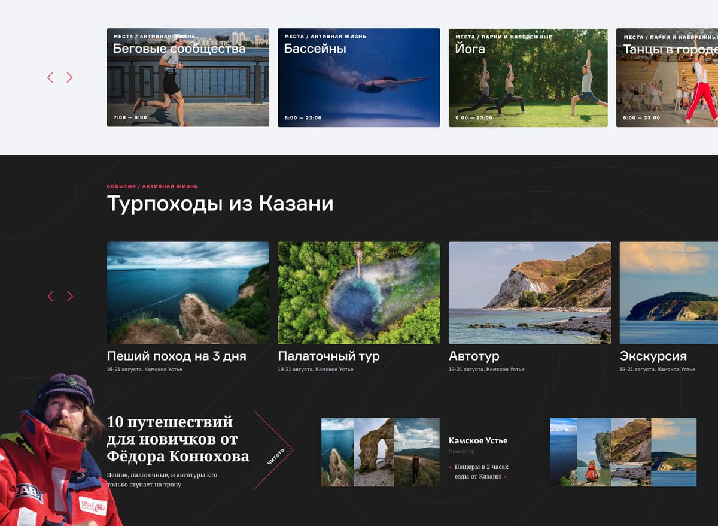This screenshot has width=718, height=526.
Task: Open the Камское Устье title
Action: click(478, 440)
